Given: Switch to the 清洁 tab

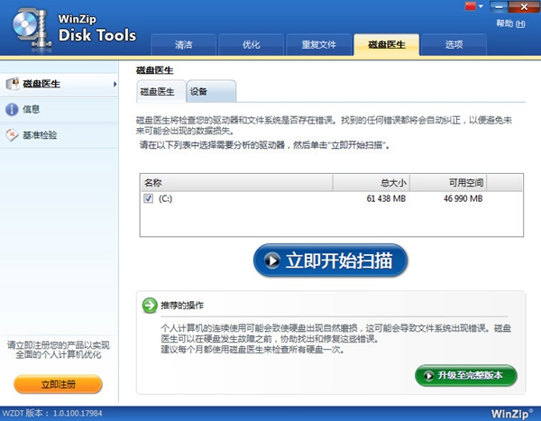Looking at the screenshot, I should coord(184,44).
